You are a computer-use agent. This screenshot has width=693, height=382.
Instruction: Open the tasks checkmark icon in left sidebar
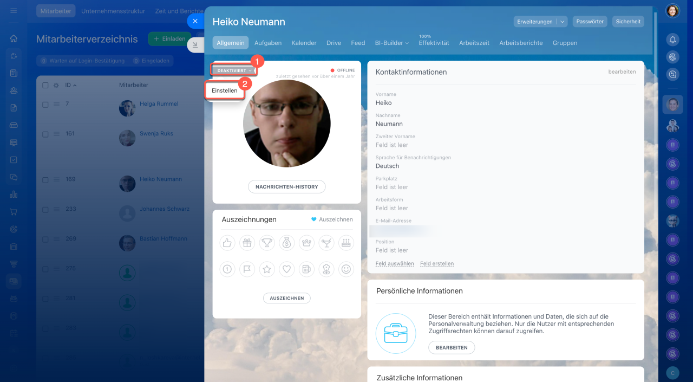pos(14,160)
